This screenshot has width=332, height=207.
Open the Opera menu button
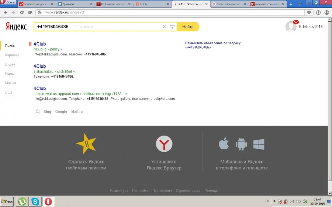click(8, 2)
